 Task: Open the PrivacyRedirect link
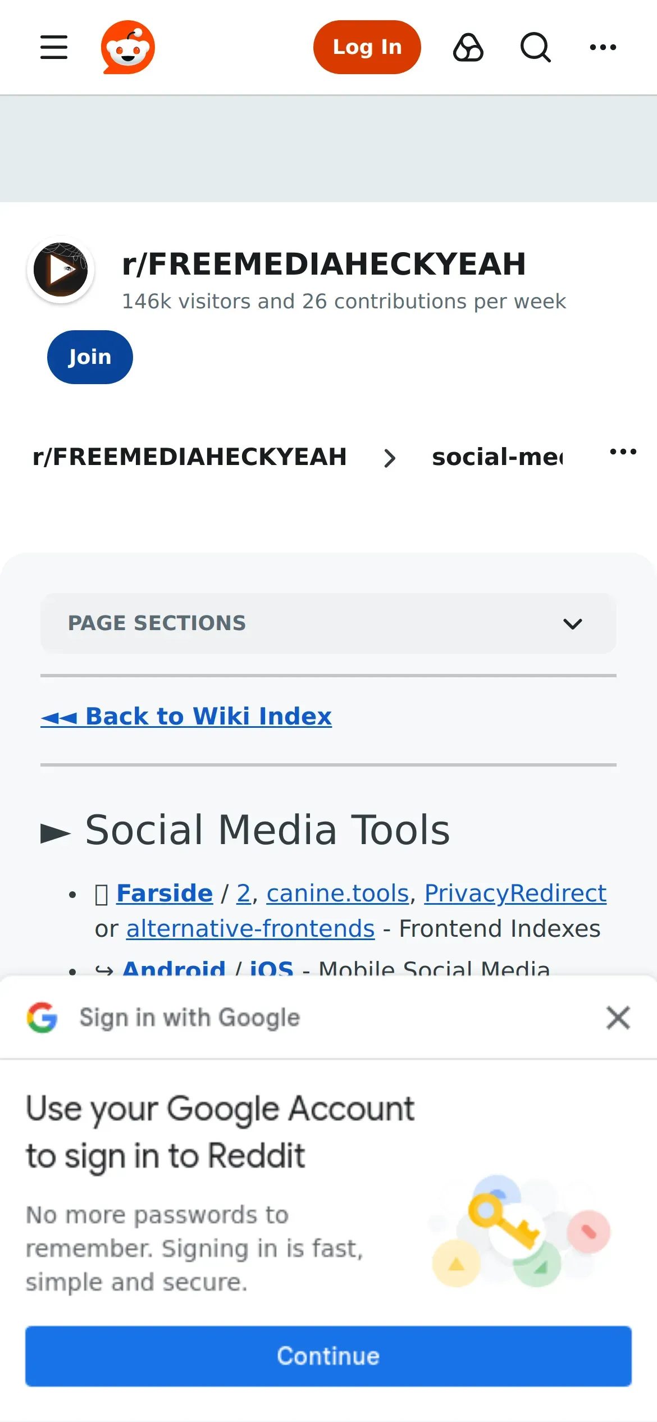tap(515, 893)
